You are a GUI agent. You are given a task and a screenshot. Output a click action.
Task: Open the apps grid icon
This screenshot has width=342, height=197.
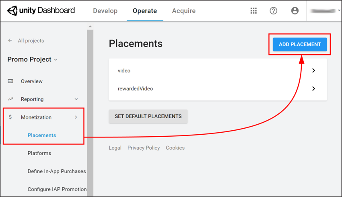pyautogui.click(x=253, y=11)
